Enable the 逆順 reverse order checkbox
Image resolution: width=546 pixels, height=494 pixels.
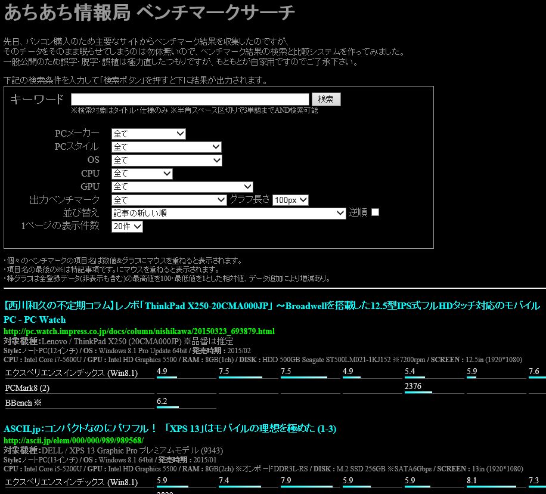(x=375, y=212)
